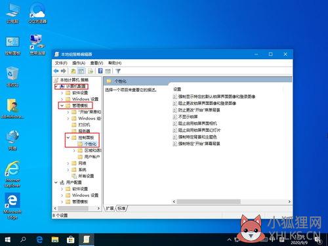The height and width of the screenshot is (246, 328).
Task: Open File Explorer from the taskbar
Action: click(55, 239)
